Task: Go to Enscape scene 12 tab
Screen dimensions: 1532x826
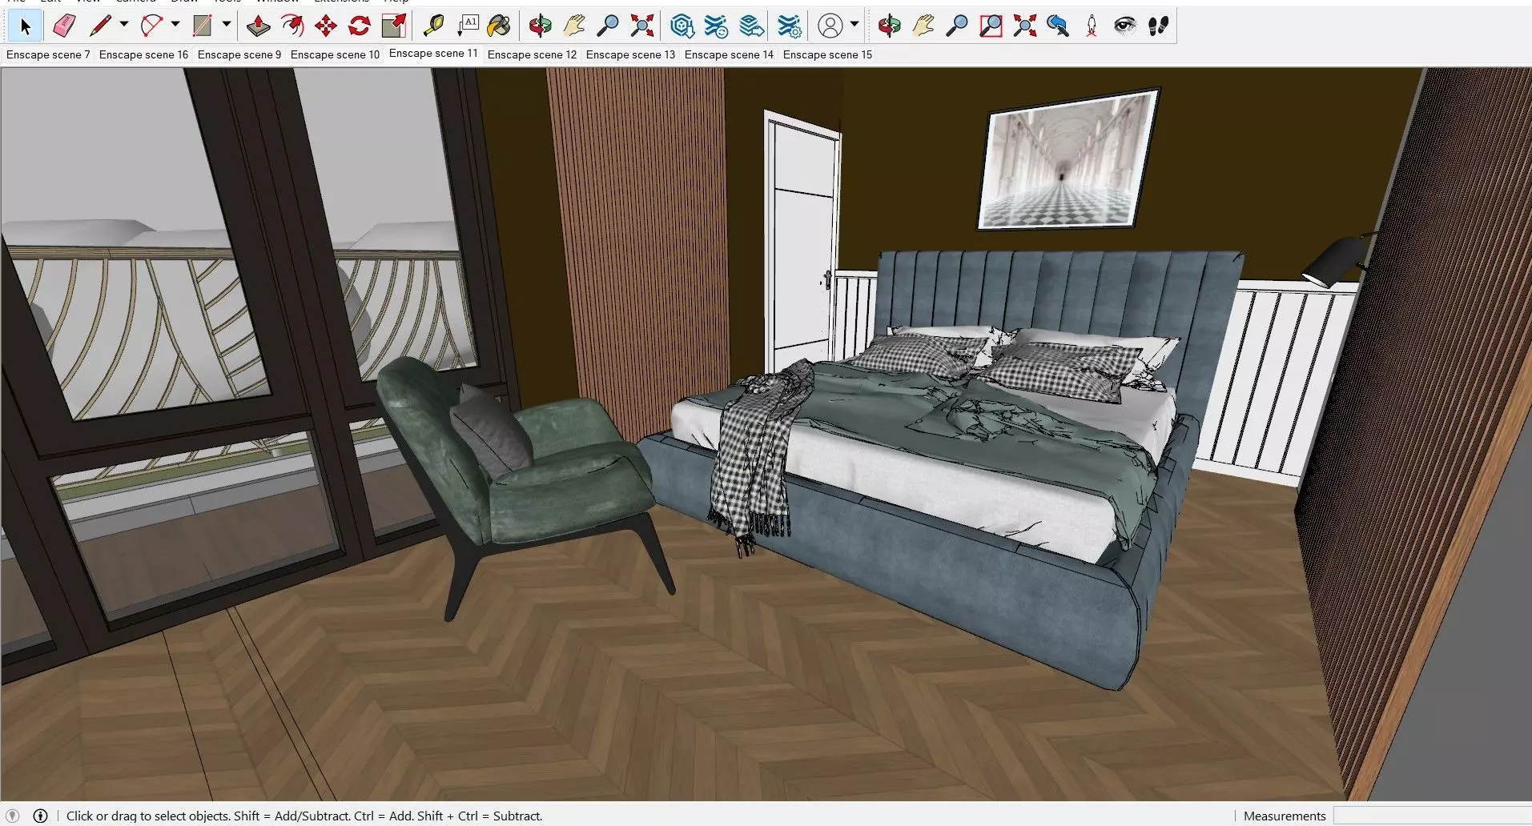Action: [532, 54]
